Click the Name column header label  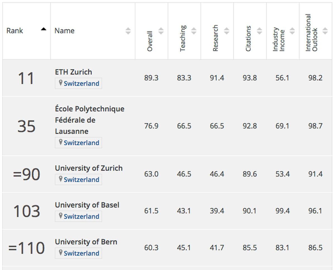coord(64,31)
